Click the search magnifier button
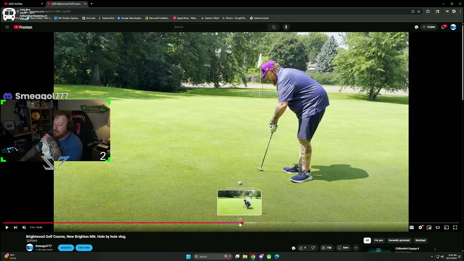Viewport: 464px width, 261px height. [274, 27]
